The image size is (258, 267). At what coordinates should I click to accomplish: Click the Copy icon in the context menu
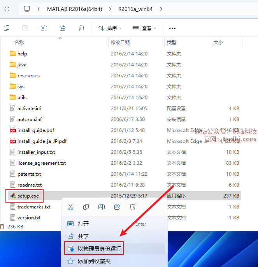click(86, 207)
